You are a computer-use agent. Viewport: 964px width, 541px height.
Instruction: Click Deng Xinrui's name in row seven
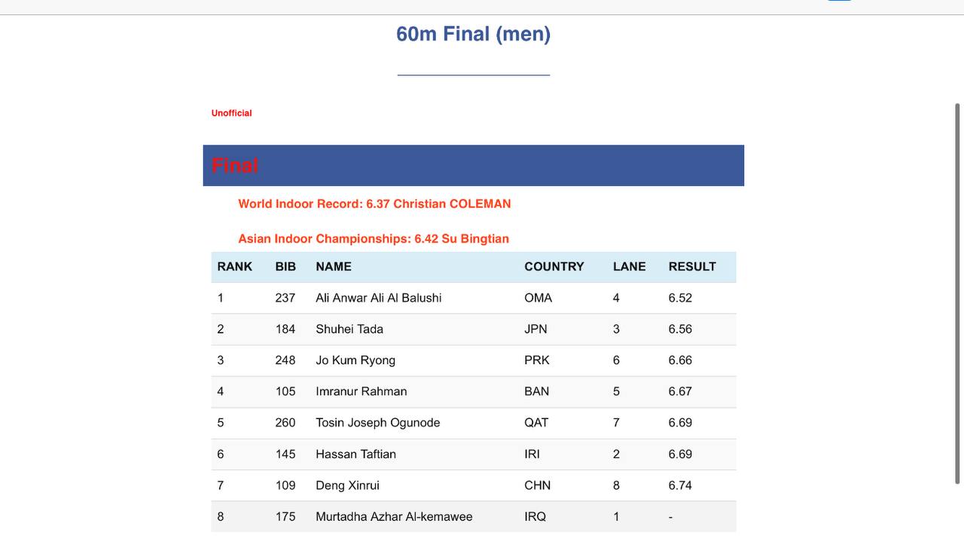pos(347,485)
